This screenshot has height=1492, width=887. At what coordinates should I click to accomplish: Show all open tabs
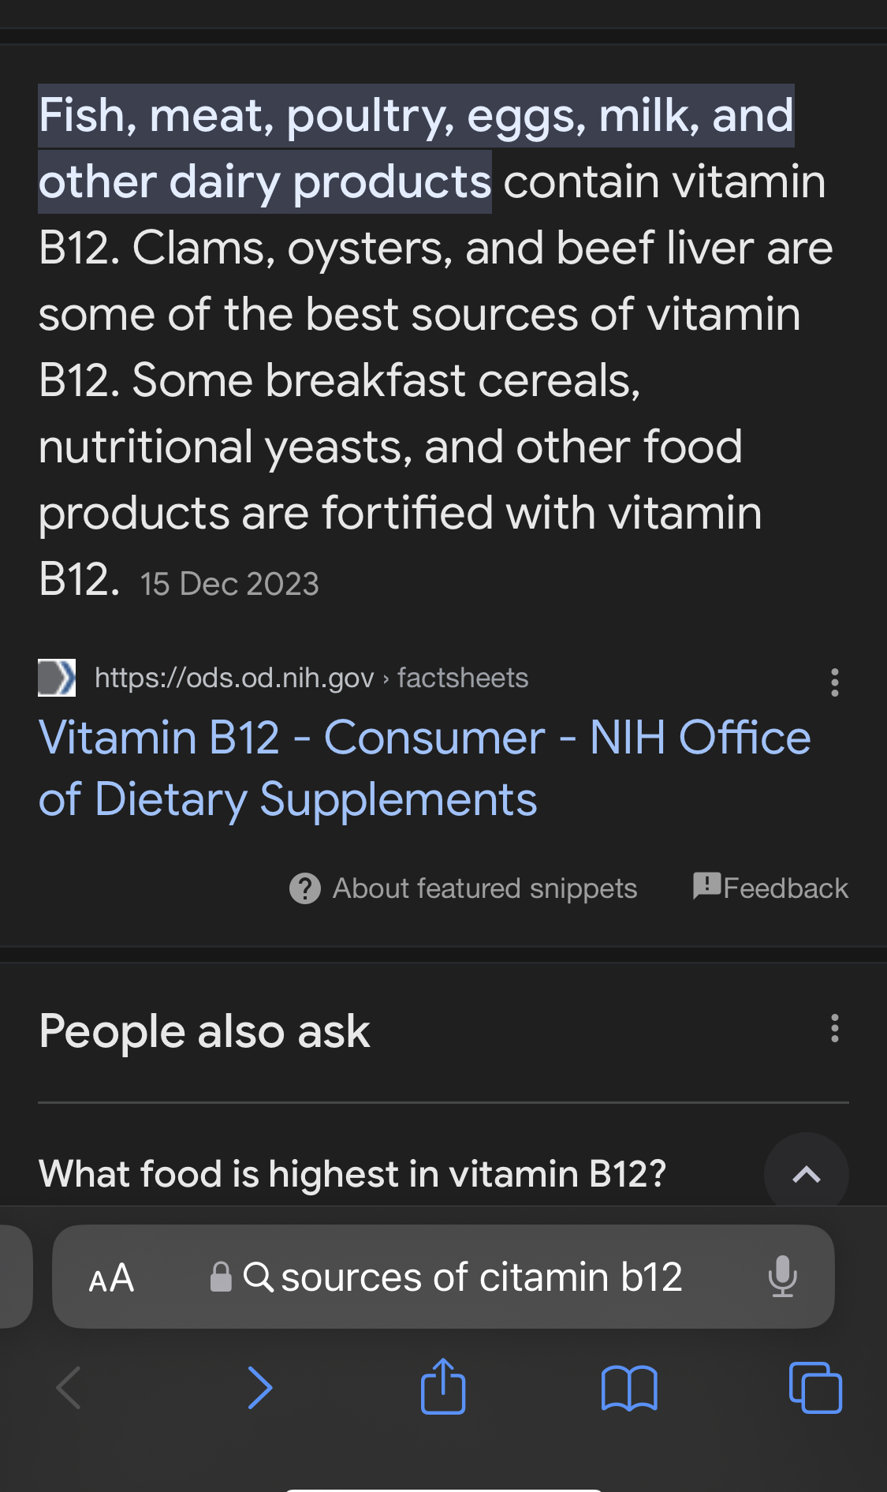pos(815,1387)
